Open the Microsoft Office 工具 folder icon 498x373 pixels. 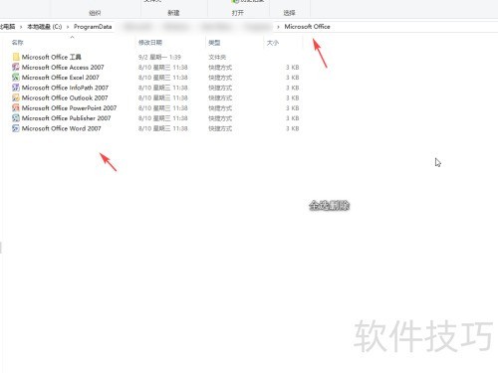(16, 57)
